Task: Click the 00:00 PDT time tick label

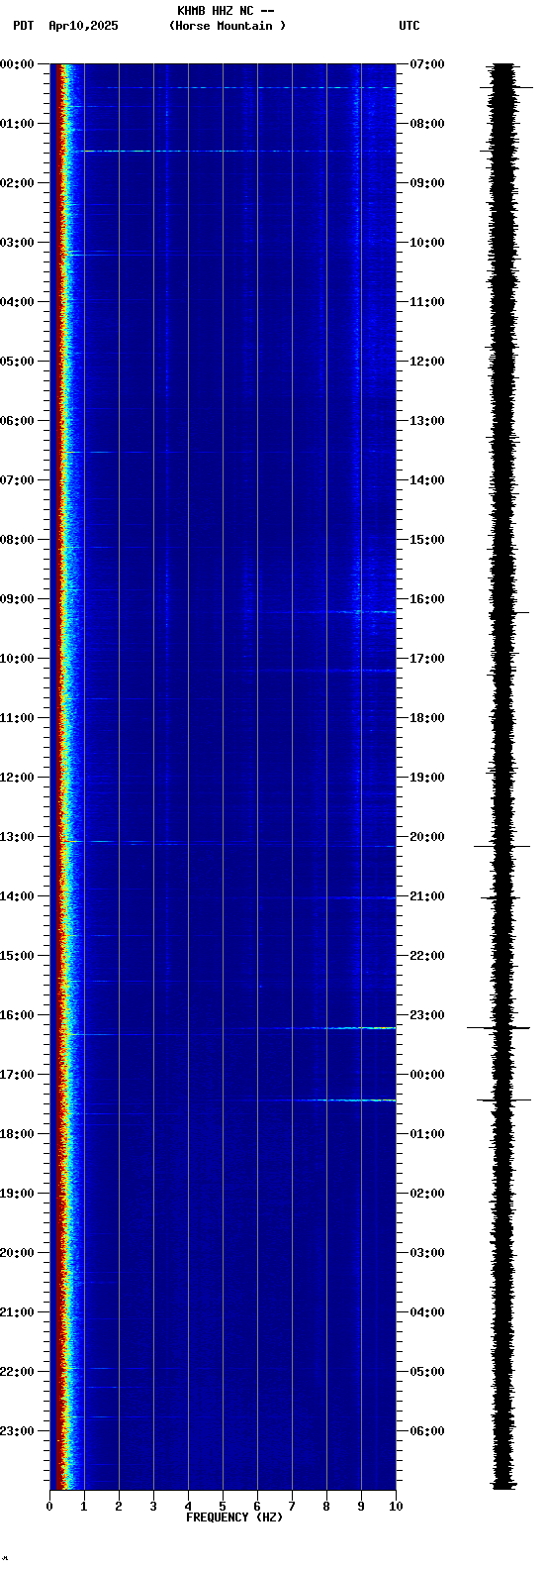Action: (x=17, y=64)
